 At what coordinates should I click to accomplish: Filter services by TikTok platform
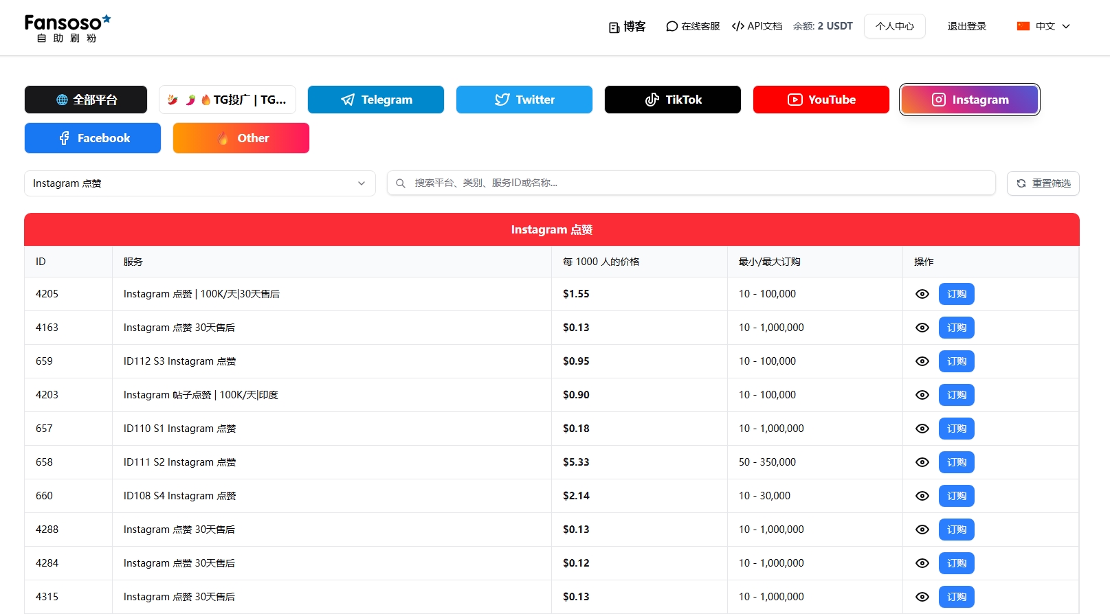tap(673, 100)
